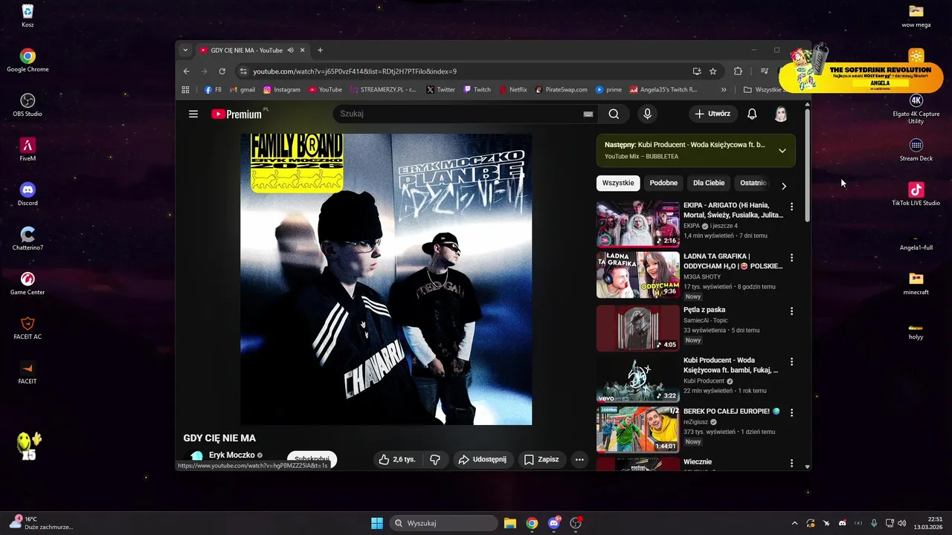Screen dimensions: 952x535
Task: Select the Dla Ciebie filter chip
Action: (709, 183)
